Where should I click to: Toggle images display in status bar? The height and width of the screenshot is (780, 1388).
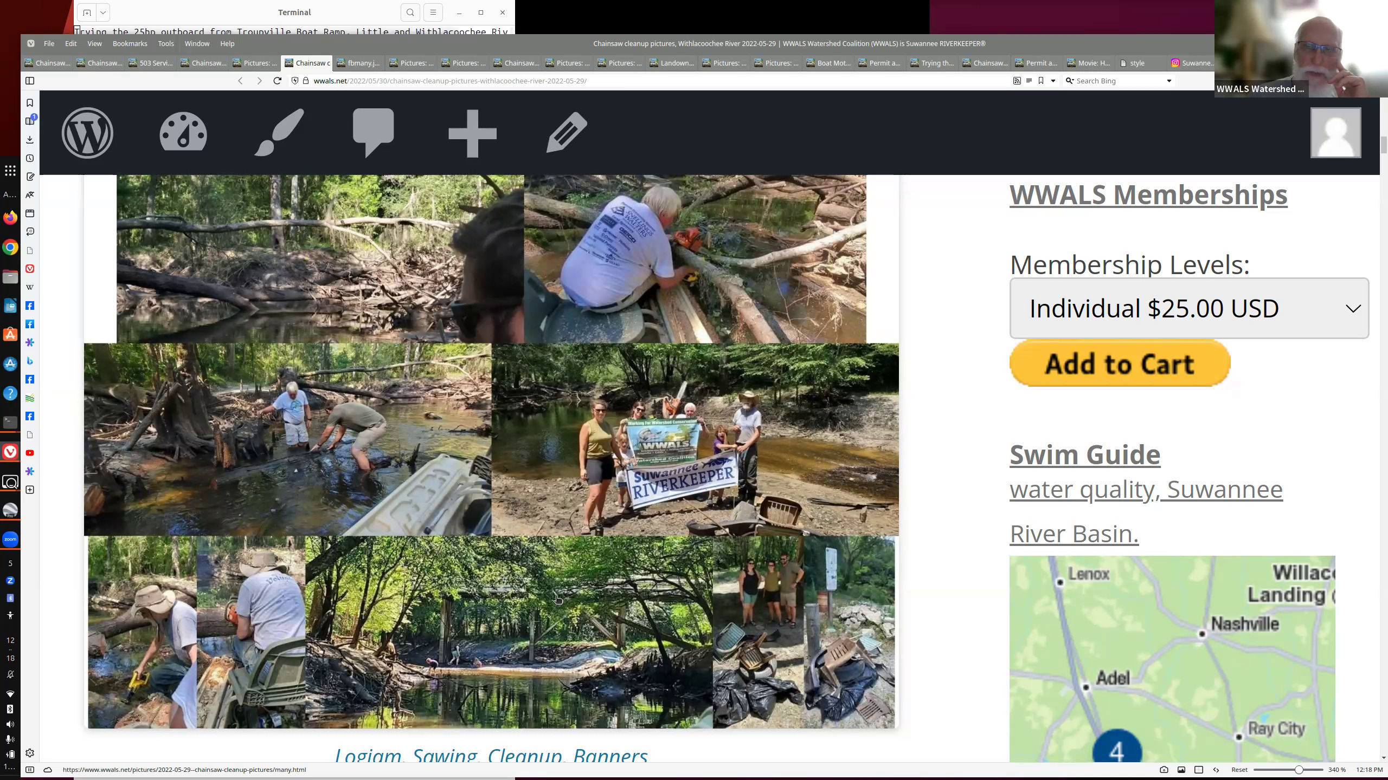pos(1181,770)
